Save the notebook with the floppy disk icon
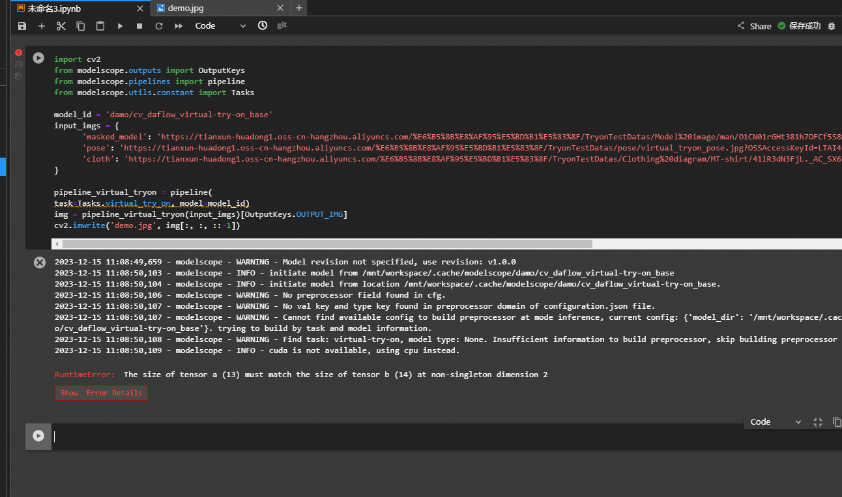Viewport: 842px width, 497px height. point(22,26)
